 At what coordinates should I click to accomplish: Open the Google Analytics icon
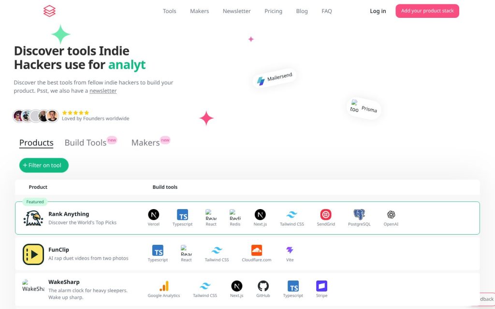[164, 286]
